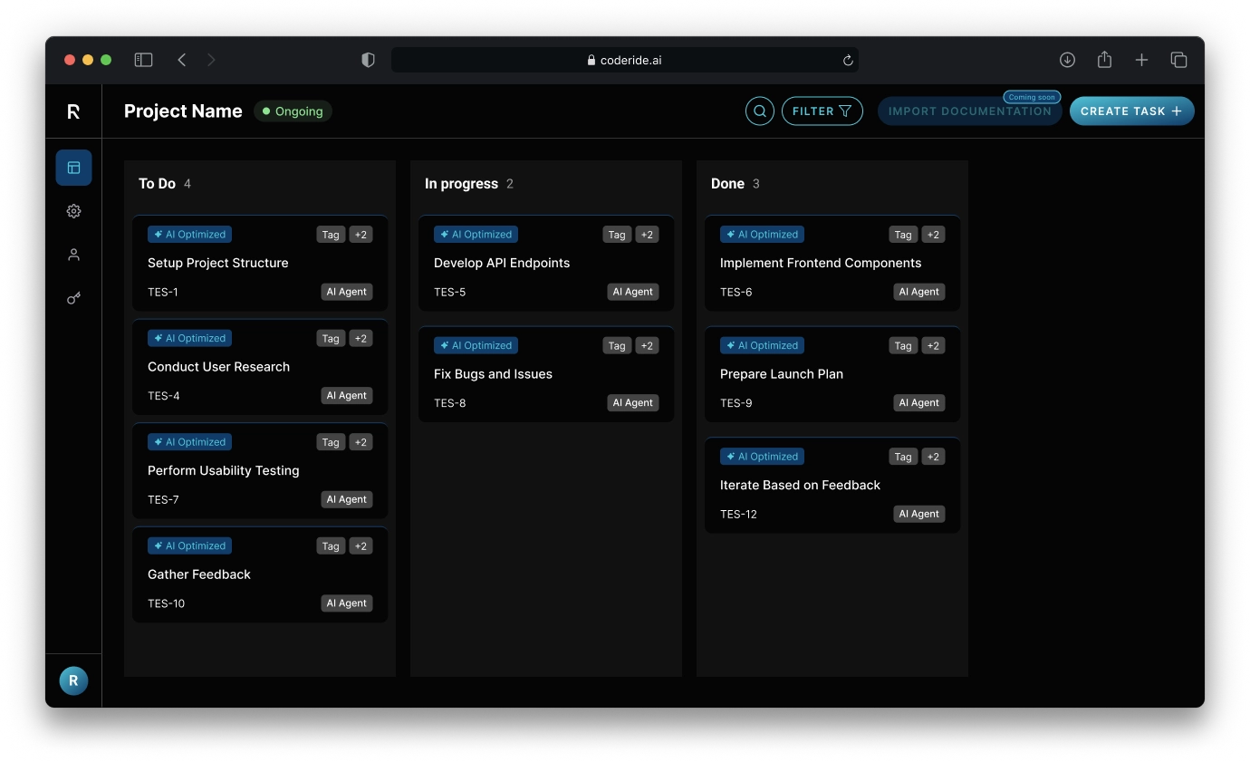The width and height of the screenshot is (1250, 762).
Task: Expand +2 tags on Fix Bugs and Issues
Action: tap(647, 346)
